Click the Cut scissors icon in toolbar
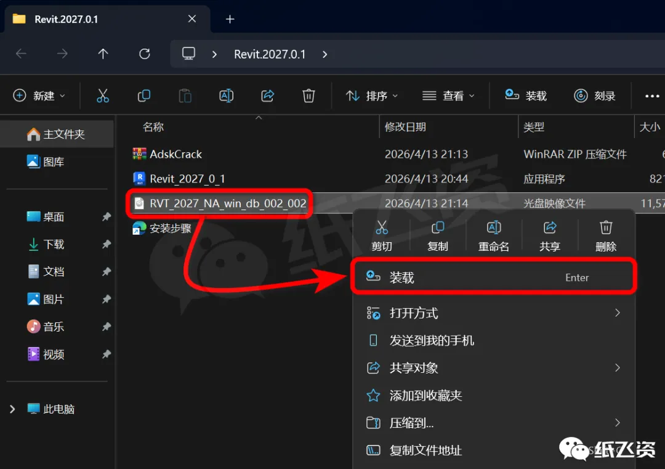 point(103,96)
